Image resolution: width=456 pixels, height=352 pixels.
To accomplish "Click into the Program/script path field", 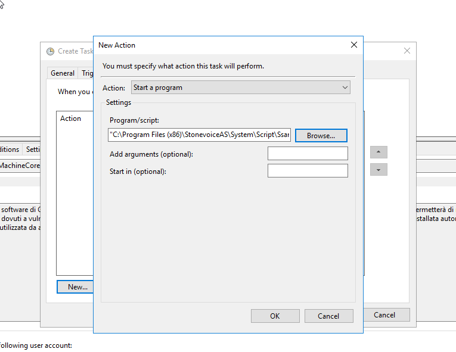I will (200, 136).
